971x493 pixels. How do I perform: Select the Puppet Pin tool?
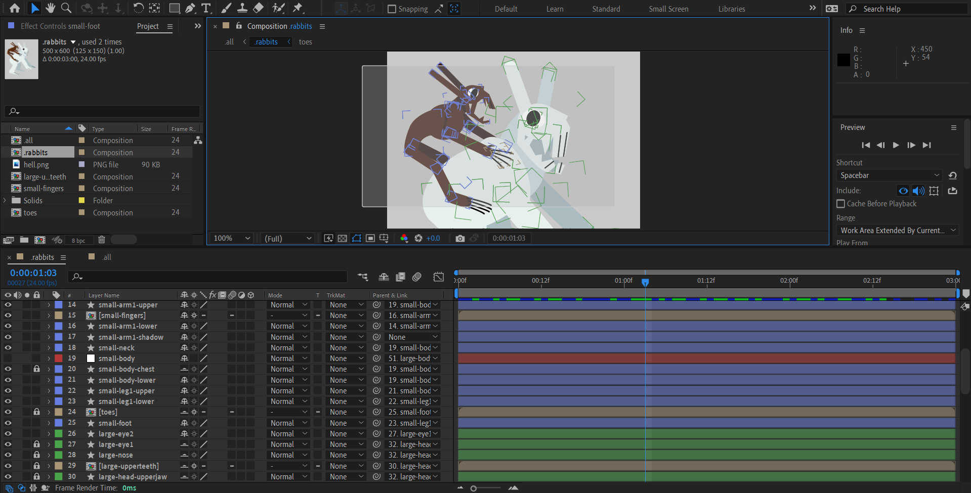point(298,8)
